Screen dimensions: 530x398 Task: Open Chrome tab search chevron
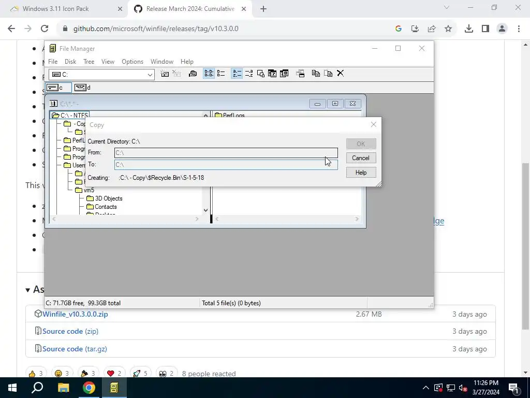pos(447,8)
